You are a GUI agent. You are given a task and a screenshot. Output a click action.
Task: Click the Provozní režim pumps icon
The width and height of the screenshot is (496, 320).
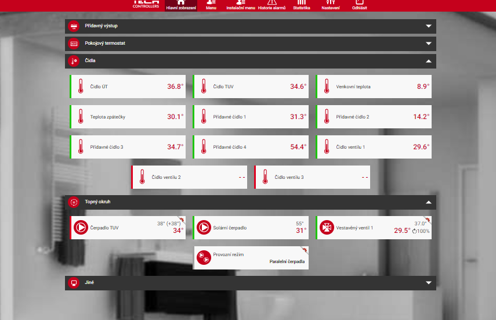[x=204, y=258]
